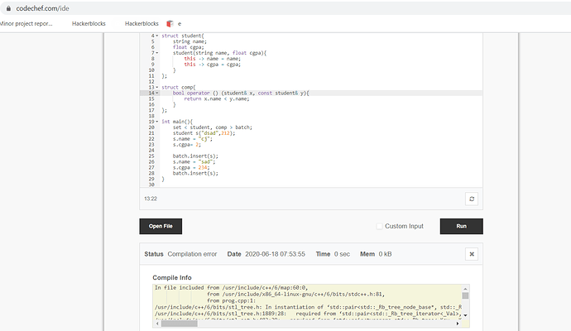Click the 'Time 0 sec' value
571x331 pixels.
tap(333, 254)
